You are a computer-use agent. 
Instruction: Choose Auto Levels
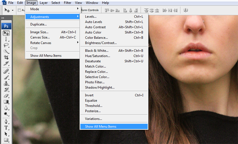coord(114,22)
